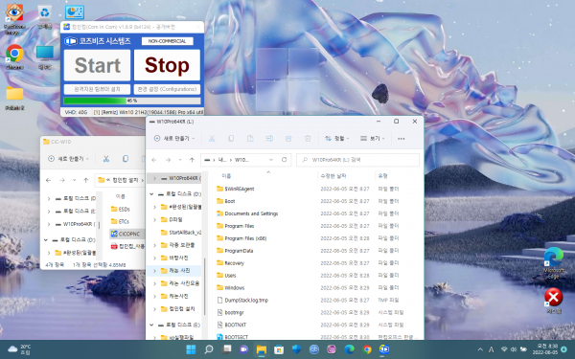This screenshot has width=575, height=359.
Task: Expand the D파일 folder in navigation tree
Action: (x=154, y=220)
